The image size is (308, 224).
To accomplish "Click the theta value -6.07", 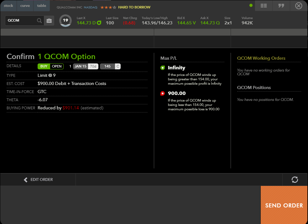I will [43, 100].
